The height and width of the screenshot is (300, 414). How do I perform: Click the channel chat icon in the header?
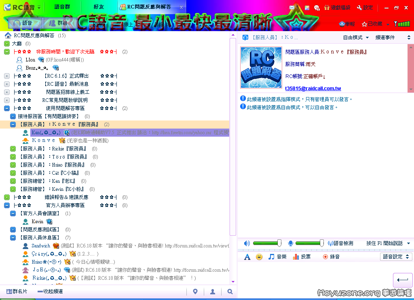(245, 38)
